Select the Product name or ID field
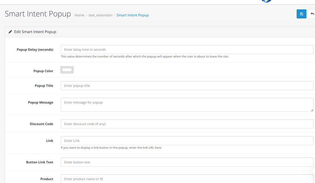This screenshot has height=183, width=315. [187, 179]
